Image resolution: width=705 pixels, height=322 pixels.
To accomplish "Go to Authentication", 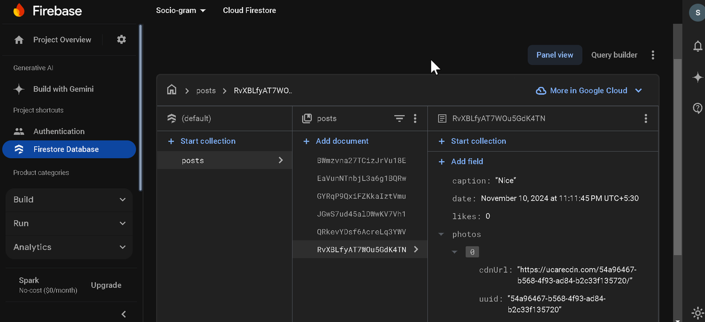I will (59, 132).
